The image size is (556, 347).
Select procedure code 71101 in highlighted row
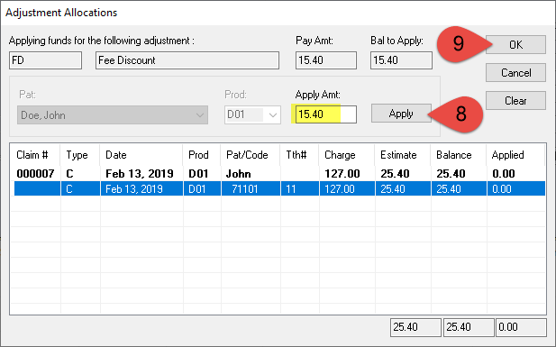(x=245, y=188)
